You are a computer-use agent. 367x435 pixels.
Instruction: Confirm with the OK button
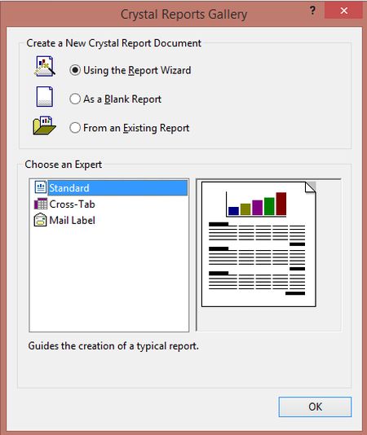click(x=315, y=406)
